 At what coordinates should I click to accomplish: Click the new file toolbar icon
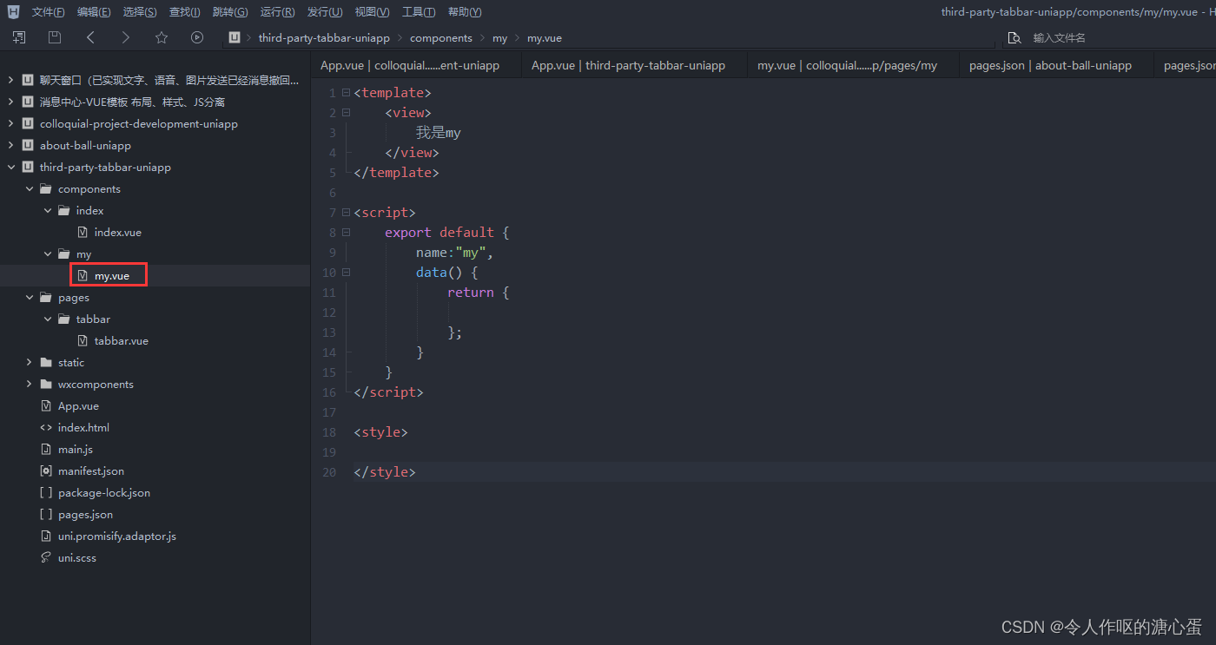pos(19,37)
